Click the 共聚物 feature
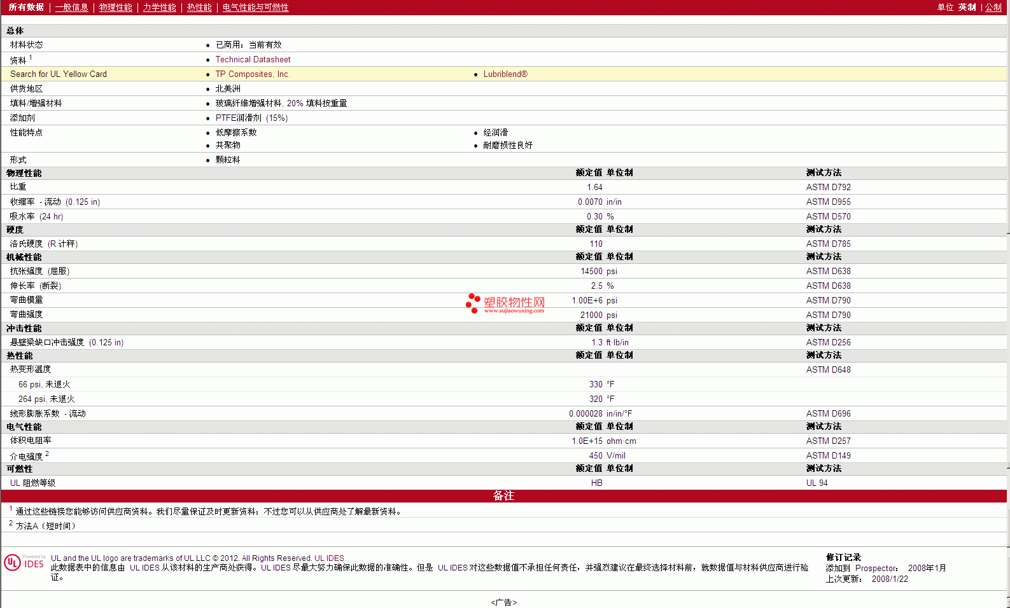 pyautogui.click(x=228, y=146)
